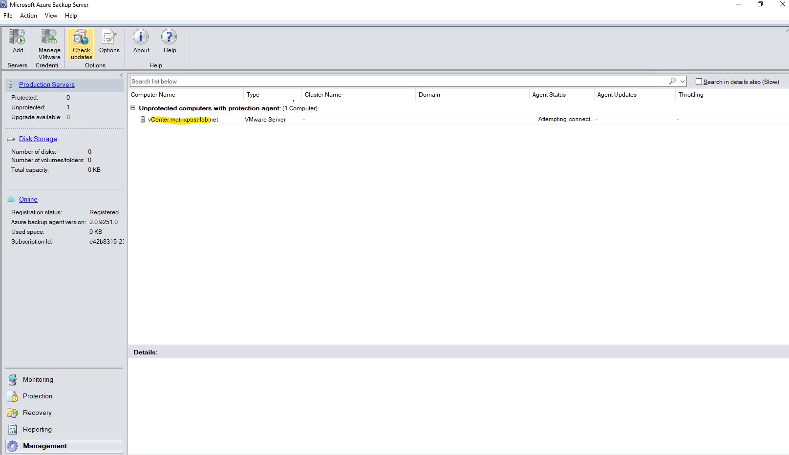Click the Total capacity 0 KB value
Screen dimensions: 789x455
94,170
